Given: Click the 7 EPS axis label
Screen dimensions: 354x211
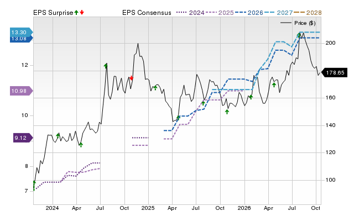Looking at the screenshot, I should point(27,191).
